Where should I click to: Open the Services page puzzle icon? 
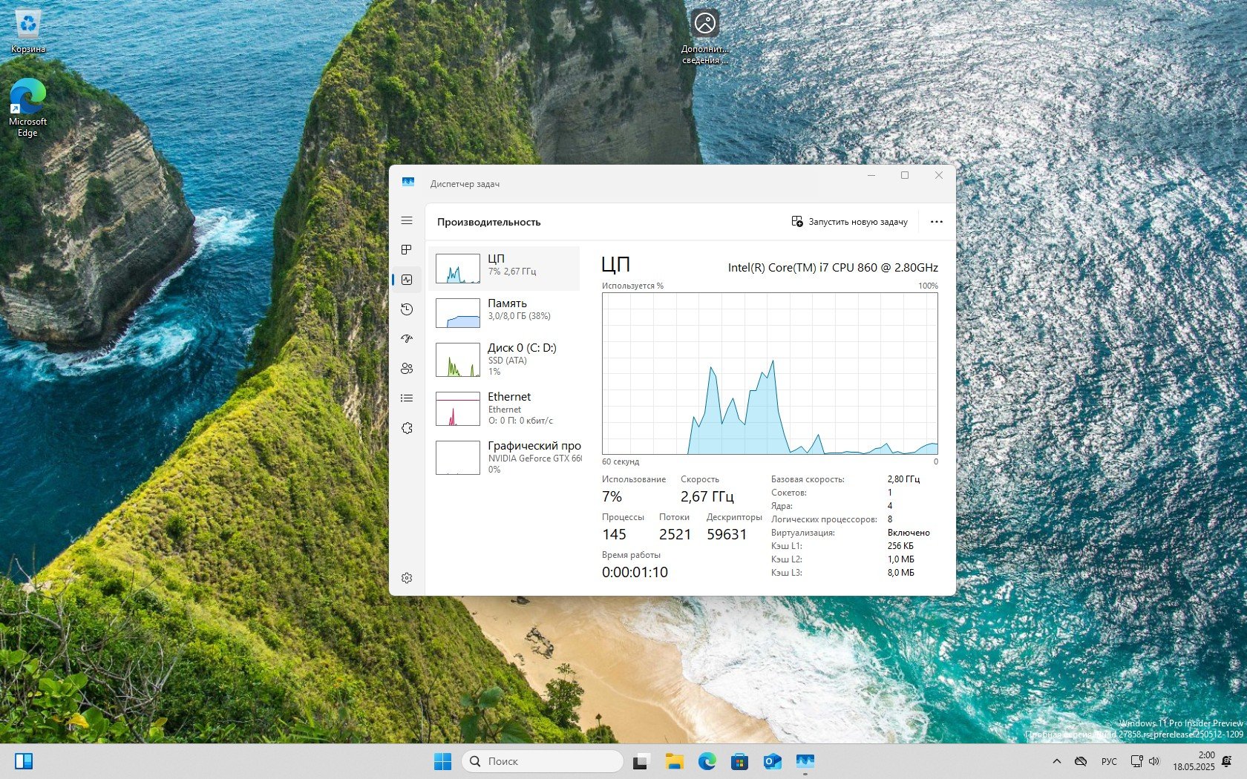pyautogui.click(x=407, y=428)
